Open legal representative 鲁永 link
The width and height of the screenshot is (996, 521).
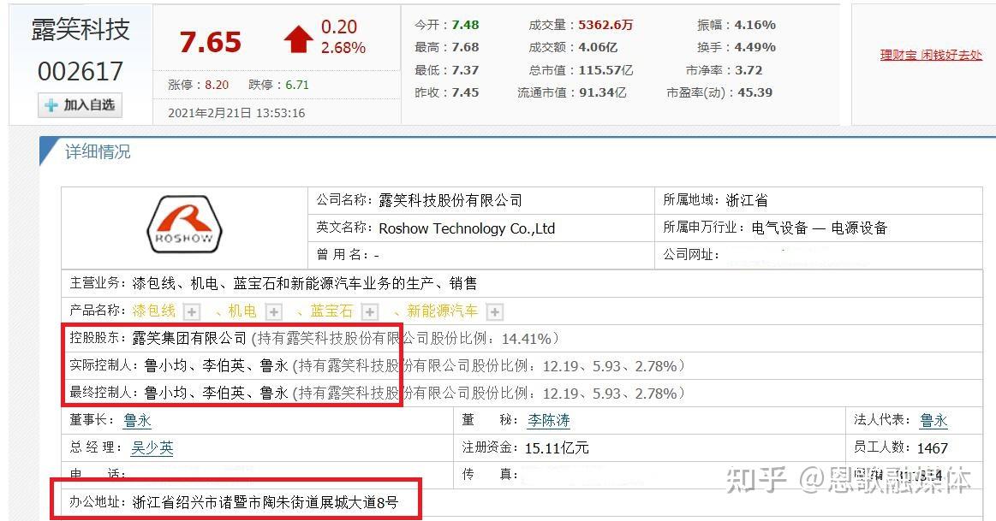click(933, 420)
